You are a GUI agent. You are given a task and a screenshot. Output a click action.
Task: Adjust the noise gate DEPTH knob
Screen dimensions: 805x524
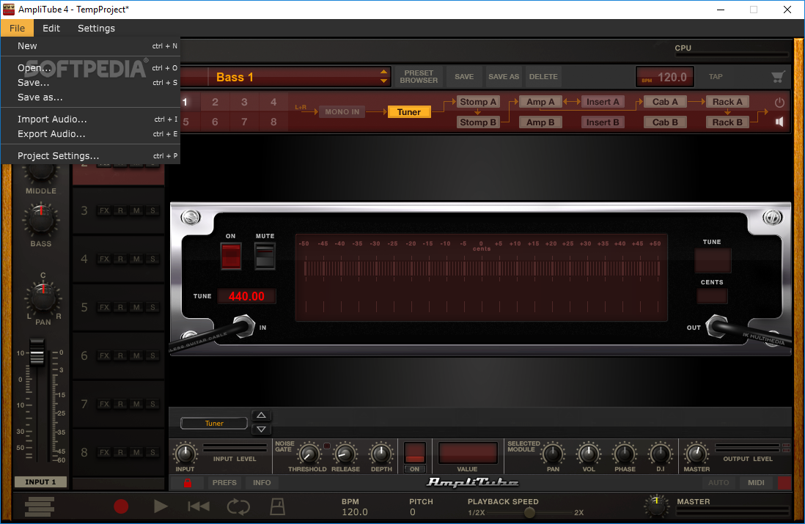(x=381, y=454)
